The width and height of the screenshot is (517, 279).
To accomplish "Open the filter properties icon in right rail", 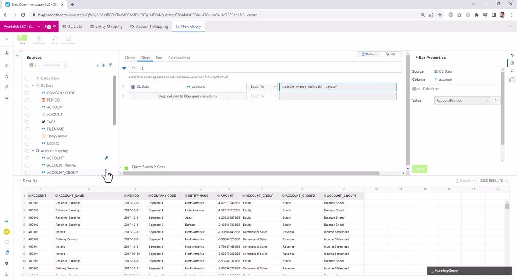I will point(512,63).
